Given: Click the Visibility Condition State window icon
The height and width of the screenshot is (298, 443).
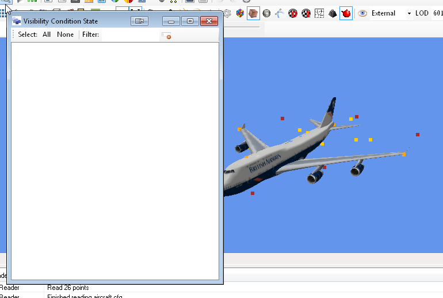Looking at the screenshot, I should tap(17, 21).
